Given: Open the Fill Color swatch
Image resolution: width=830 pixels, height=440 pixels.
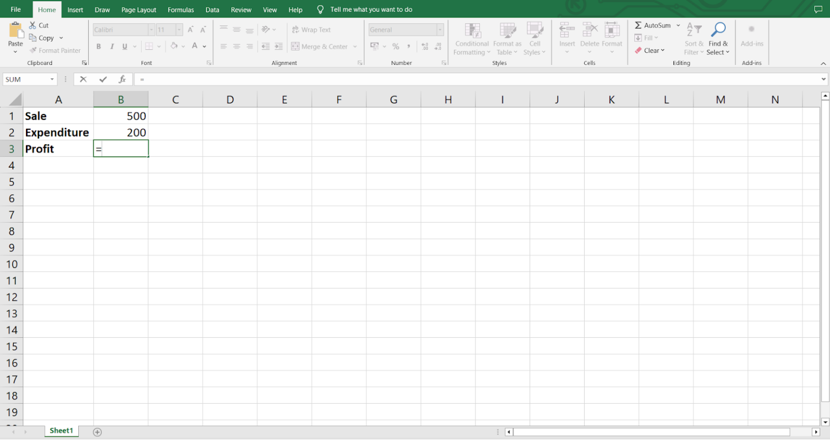Looking at the screenshot, I should click(174, 46).
